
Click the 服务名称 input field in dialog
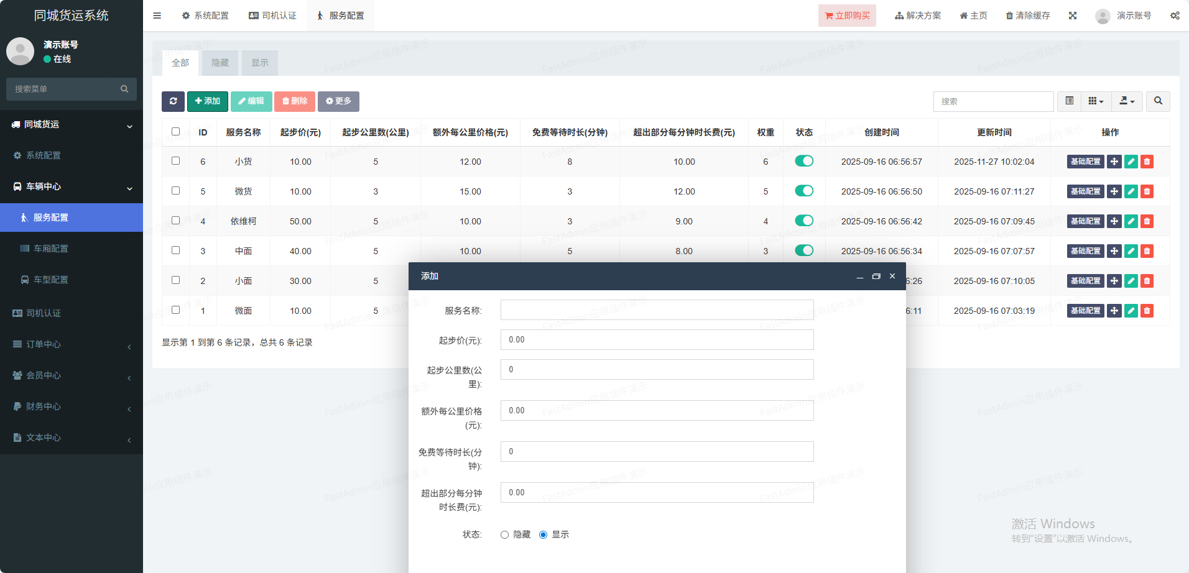click(x=657, y=310)
